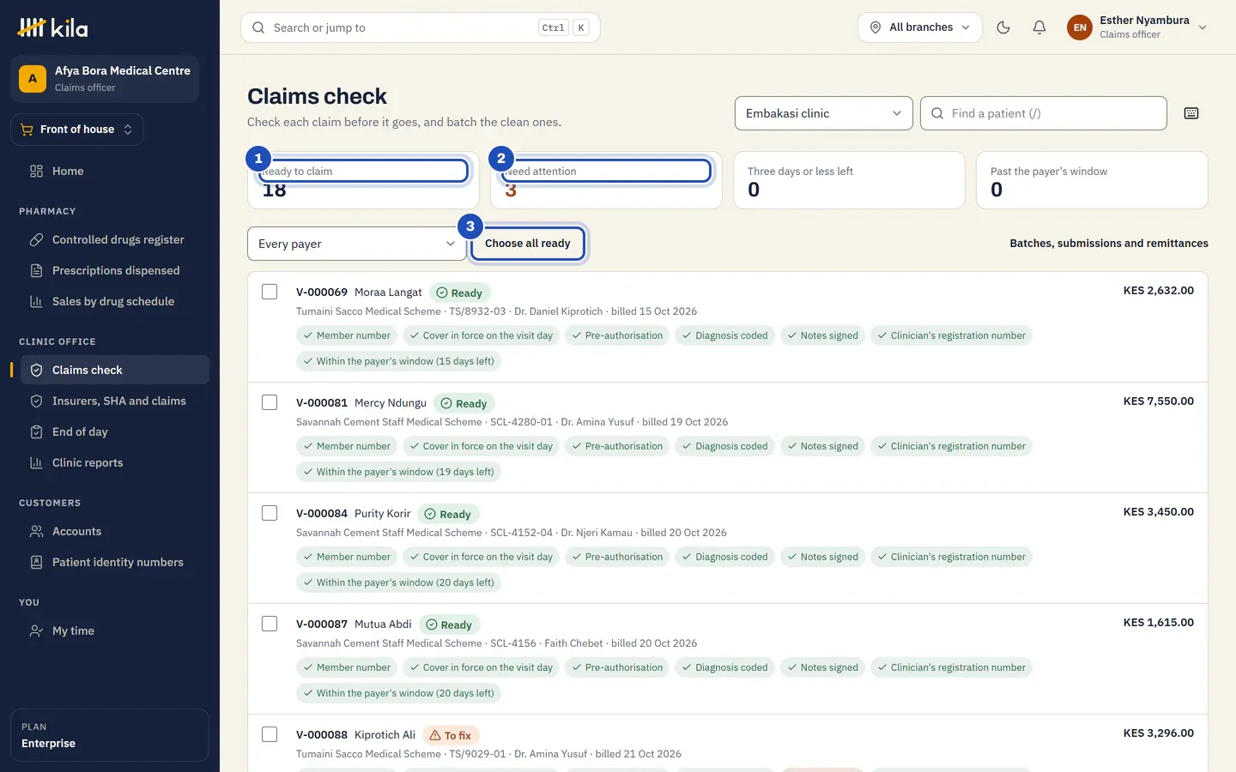Open keyboard shortcuts icon beside patient search
The image size is (1236, 772).
1191,113
